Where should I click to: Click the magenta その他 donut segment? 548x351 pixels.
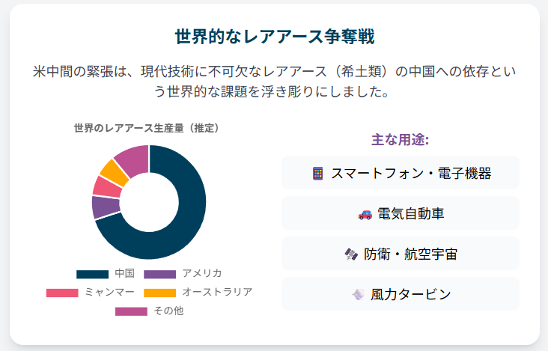click(133, 159)
